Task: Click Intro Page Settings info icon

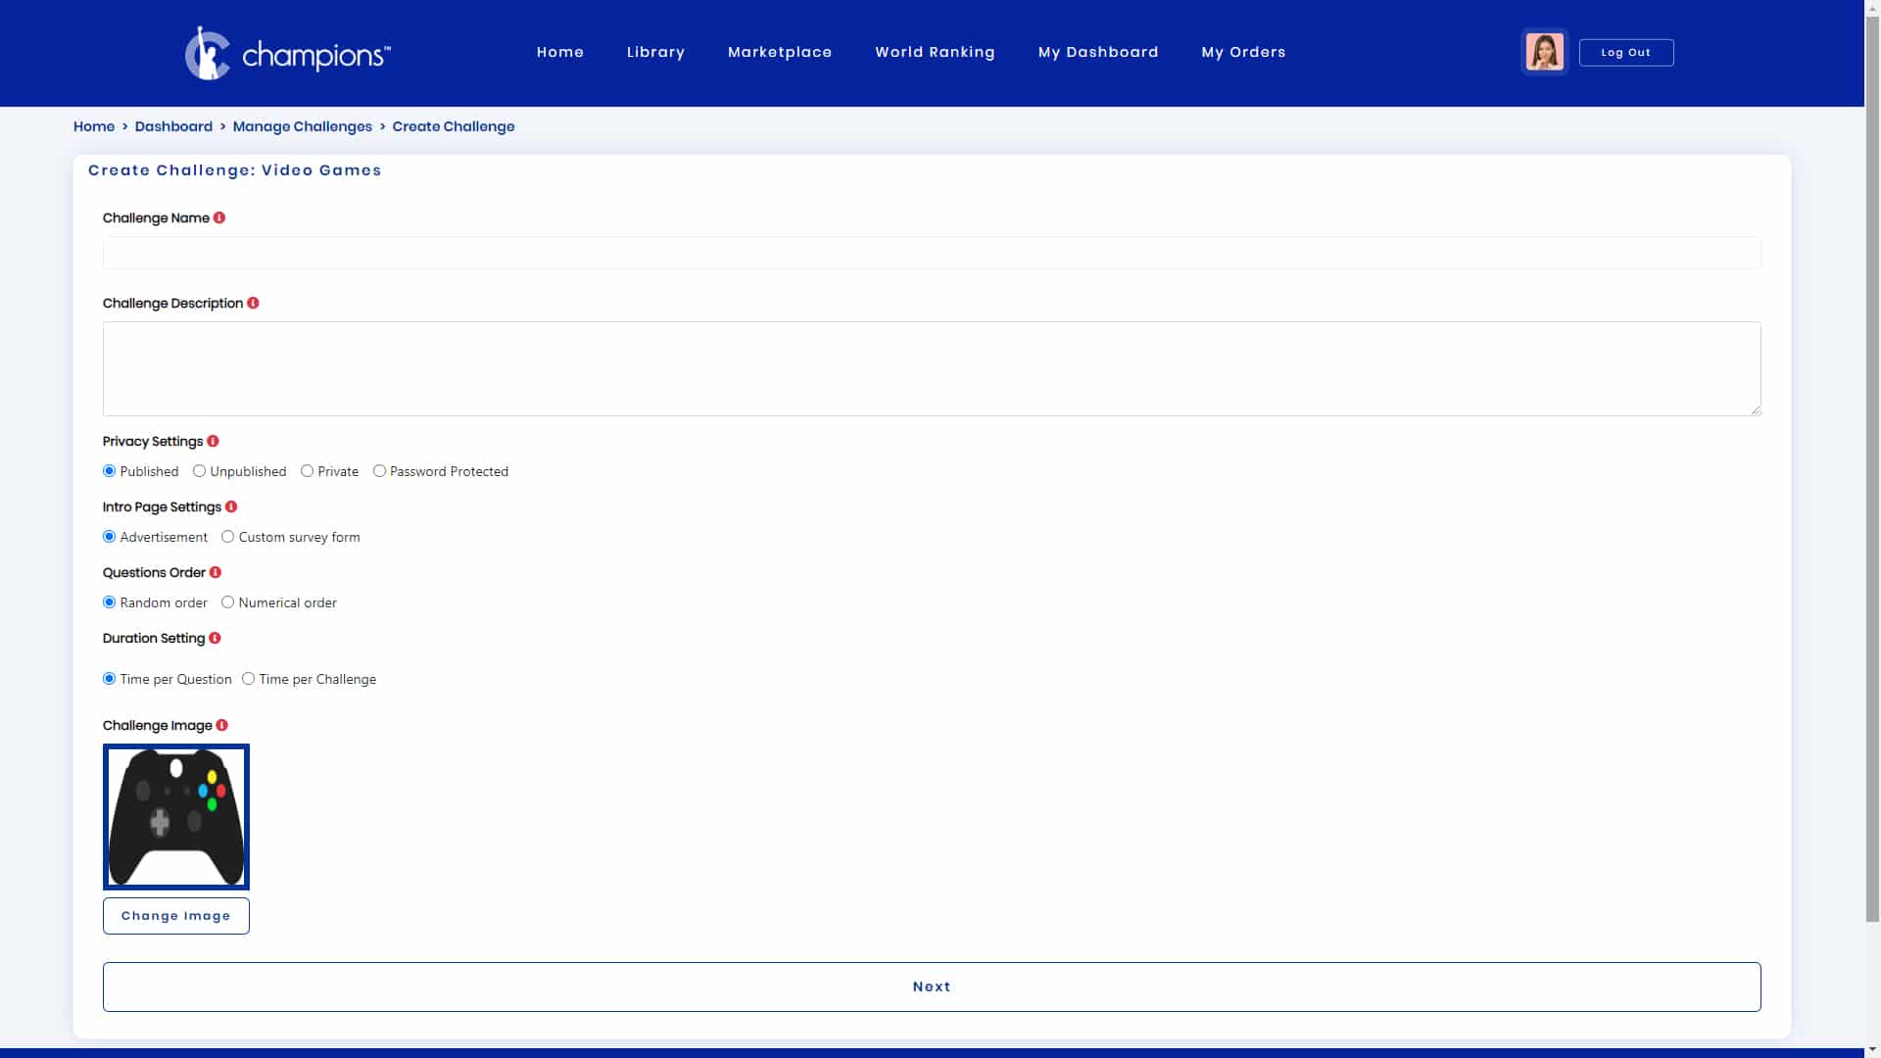Action: click(x=231, y=506)
